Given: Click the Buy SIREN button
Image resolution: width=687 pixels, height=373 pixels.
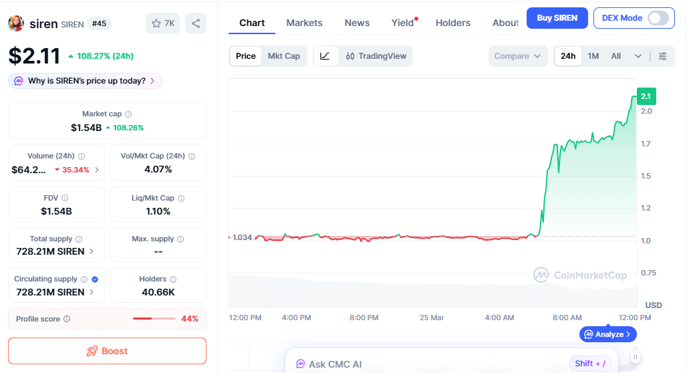Looking at the screenshot, I should 557,18.
